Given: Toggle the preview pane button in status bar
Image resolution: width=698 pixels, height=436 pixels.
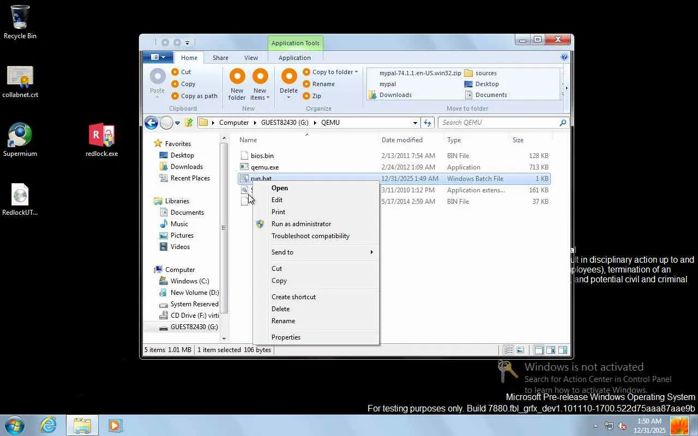Looking at the screenshot, I should (551, 350).
